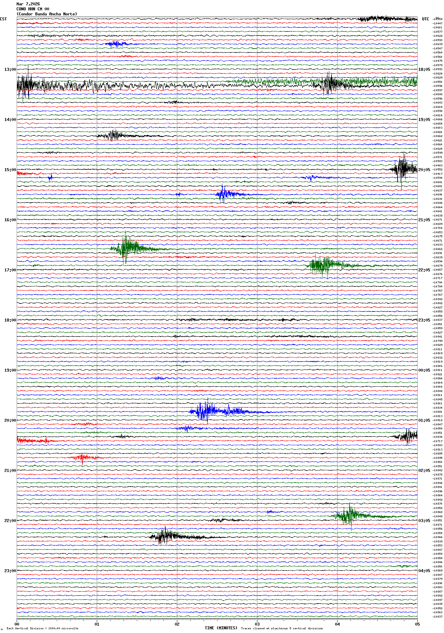Image resolution: width=444 pixels, height=633 pixels.
Task: Click the 17:00 CST time marker
Action: tap(10, 270)
